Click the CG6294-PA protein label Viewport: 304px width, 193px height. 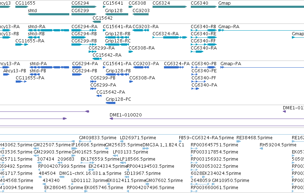point(85,63)
